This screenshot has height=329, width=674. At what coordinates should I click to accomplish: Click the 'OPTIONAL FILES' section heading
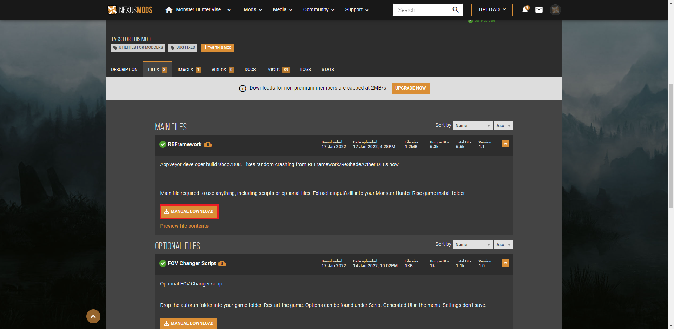coord(178,246)
